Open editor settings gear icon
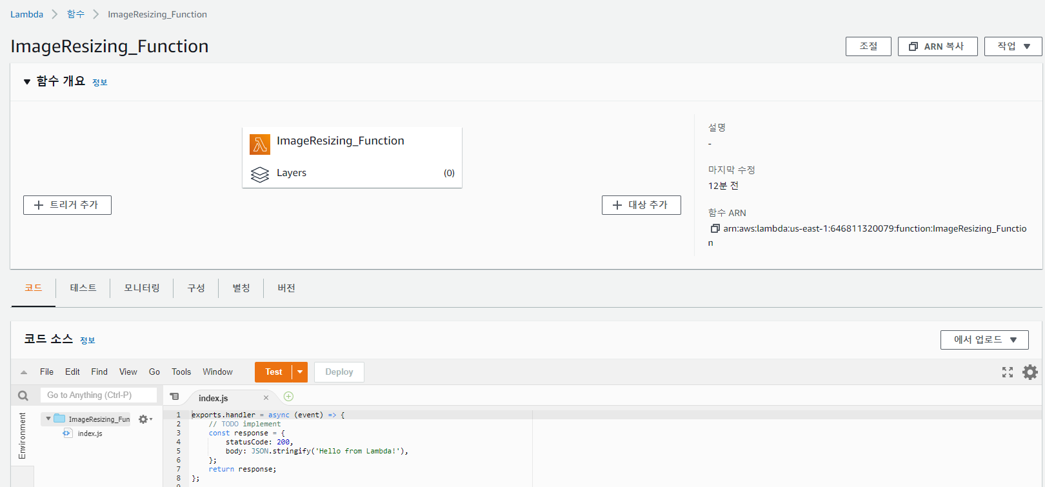Viewport: 1045px width, 487px height. point(1030,372)
